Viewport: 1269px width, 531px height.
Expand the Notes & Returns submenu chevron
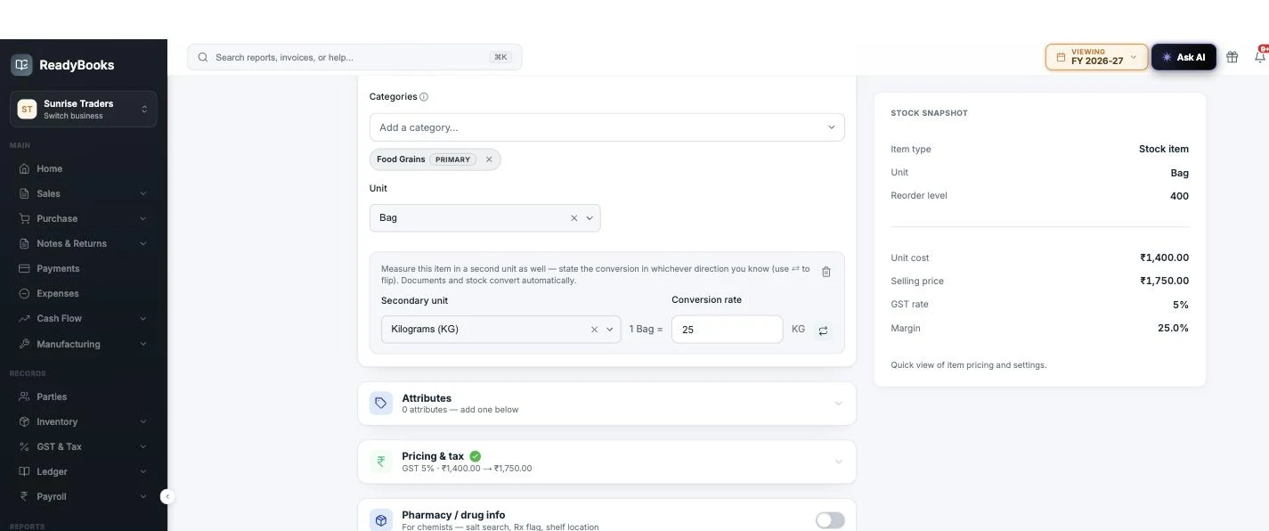[x=143, y=243]
